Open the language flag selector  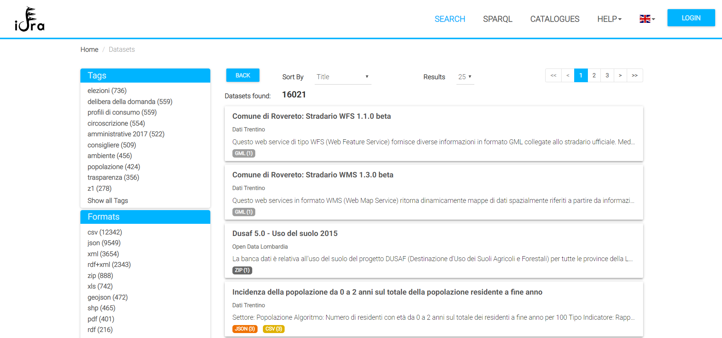pos(647,19)
